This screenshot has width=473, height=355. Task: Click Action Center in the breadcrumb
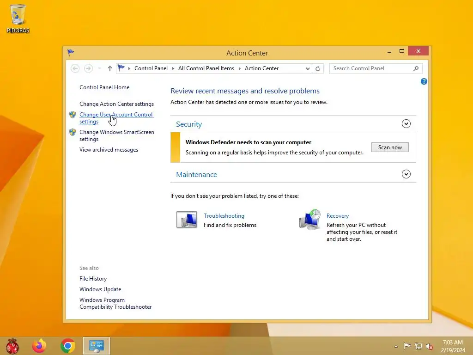(261, 68)
